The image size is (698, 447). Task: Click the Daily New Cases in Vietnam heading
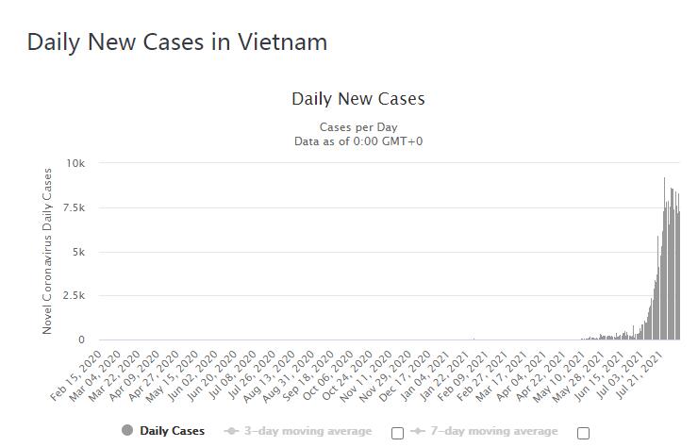point(177,42)
